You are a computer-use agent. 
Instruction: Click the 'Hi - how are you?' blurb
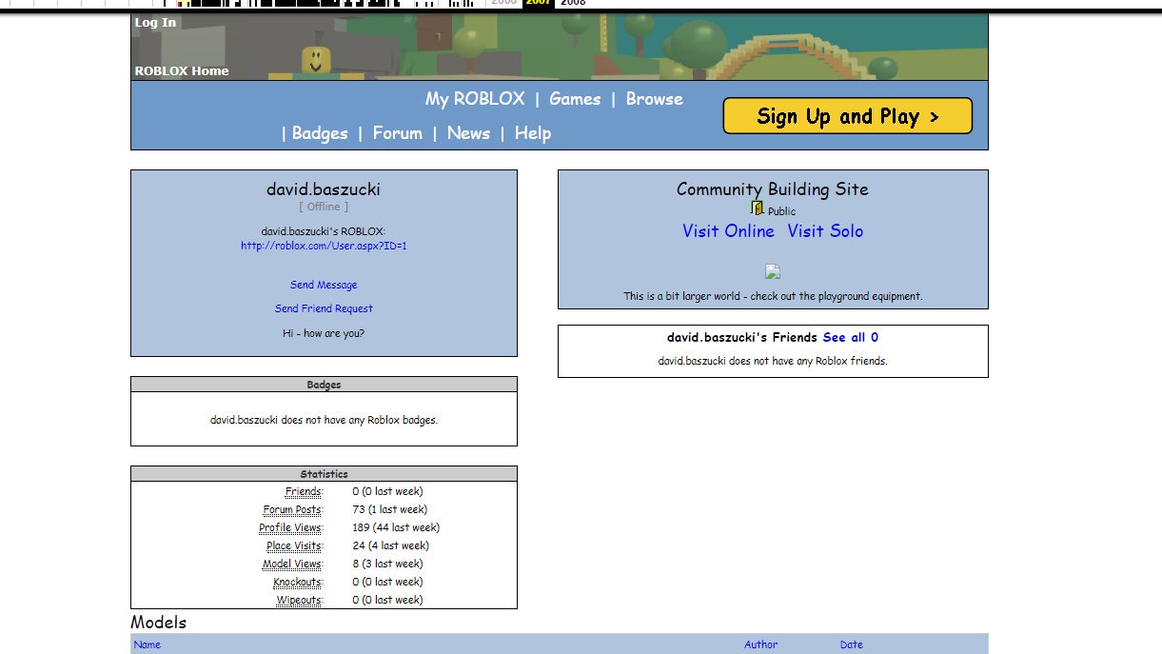tap(324, 333)
